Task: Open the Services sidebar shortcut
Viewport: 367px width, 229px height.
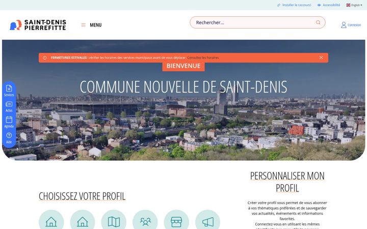Action: click(9, 91)
